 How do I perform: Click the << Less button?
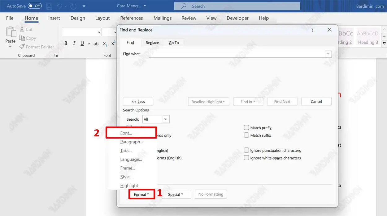pos(138,102)
